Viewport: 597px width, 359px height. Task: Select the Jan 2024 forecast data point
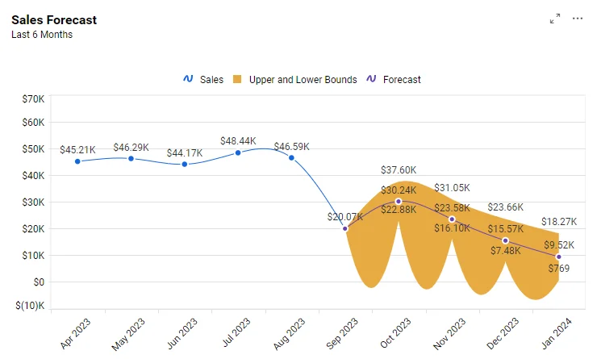(x=558, y=257)
